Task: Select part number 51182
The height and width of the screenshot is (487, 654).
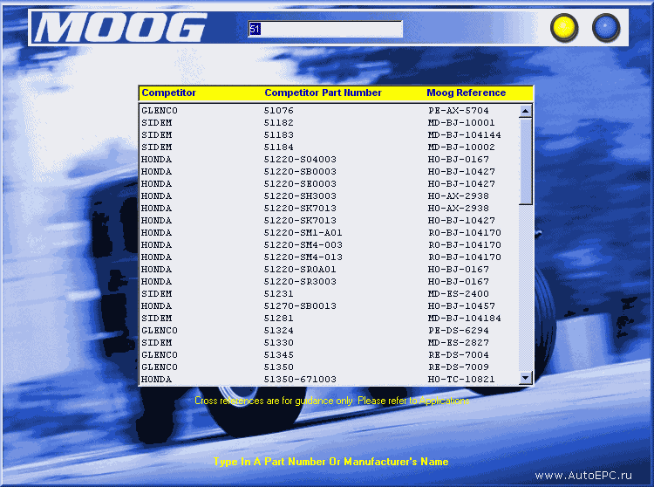Action: 279,123
